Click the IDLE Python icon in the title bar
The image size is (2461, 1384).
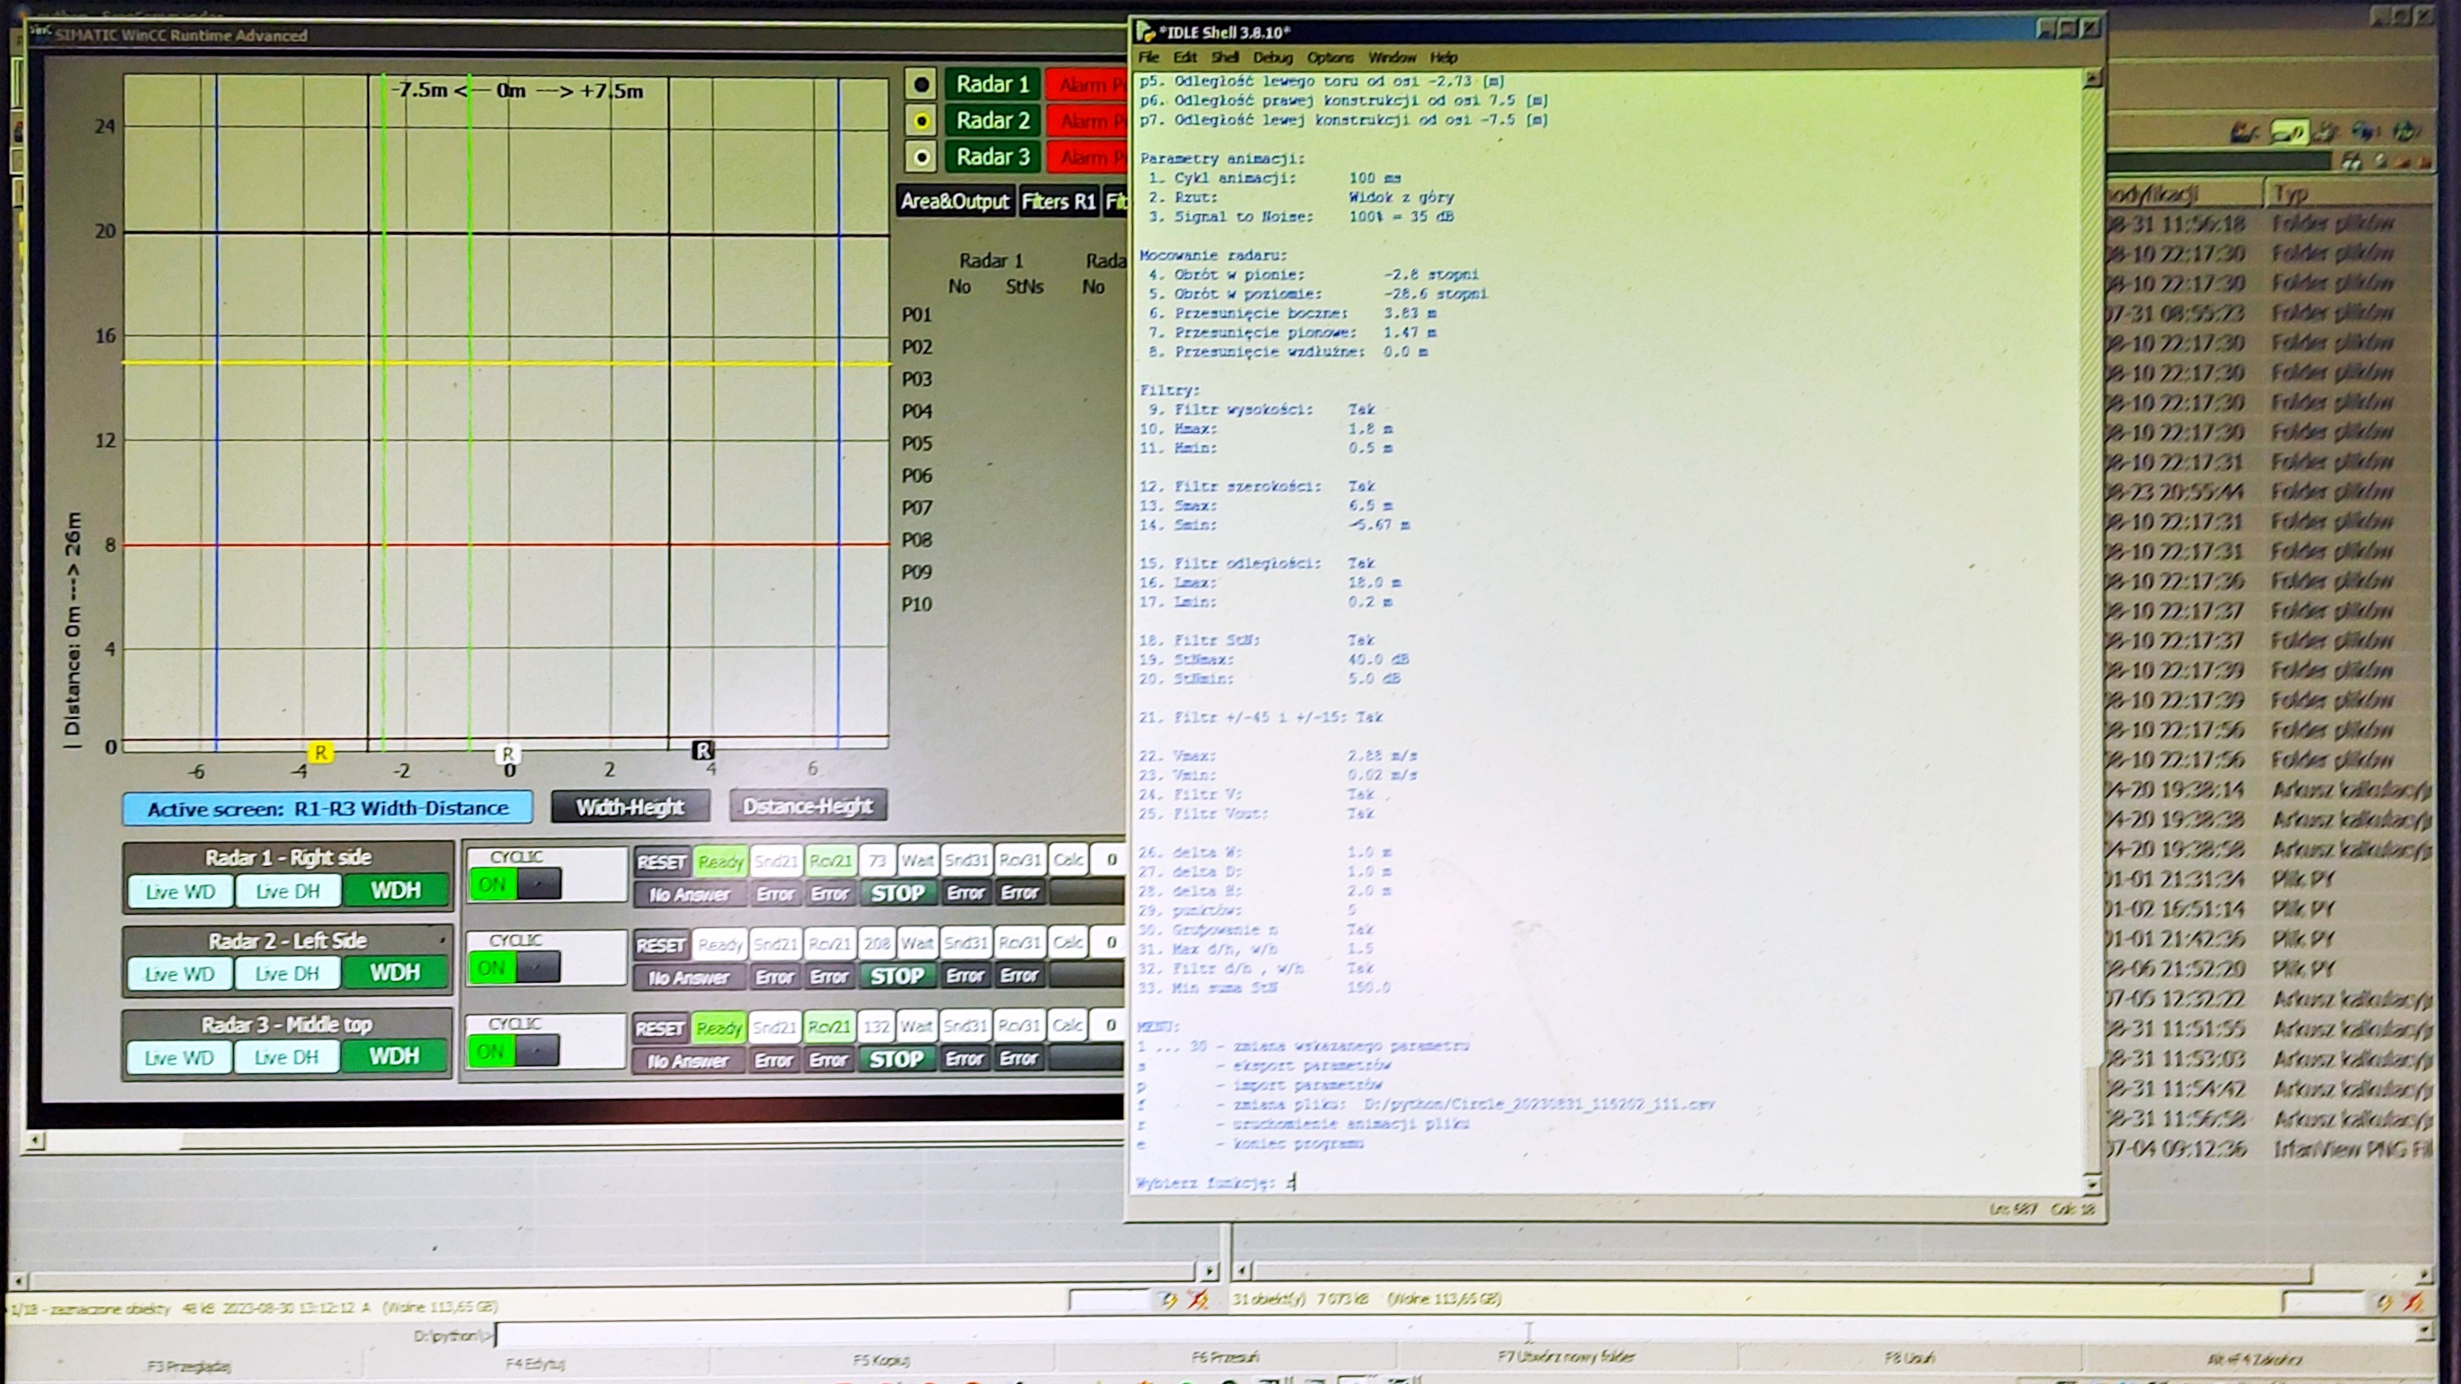[1144, 33]
